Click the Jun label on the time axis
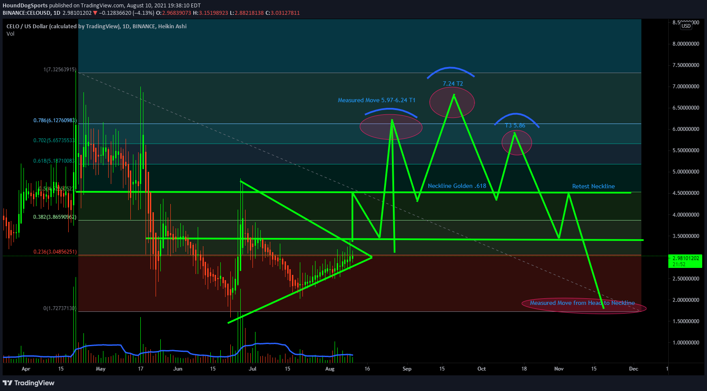Image resolution: width=707 pixels, height=391 pixels. [178, 369]
